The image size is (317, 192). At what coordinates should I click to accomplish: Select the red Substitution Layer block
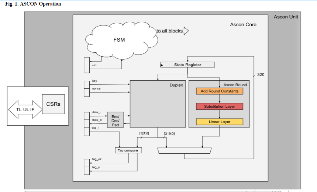[x=219, y=107]
